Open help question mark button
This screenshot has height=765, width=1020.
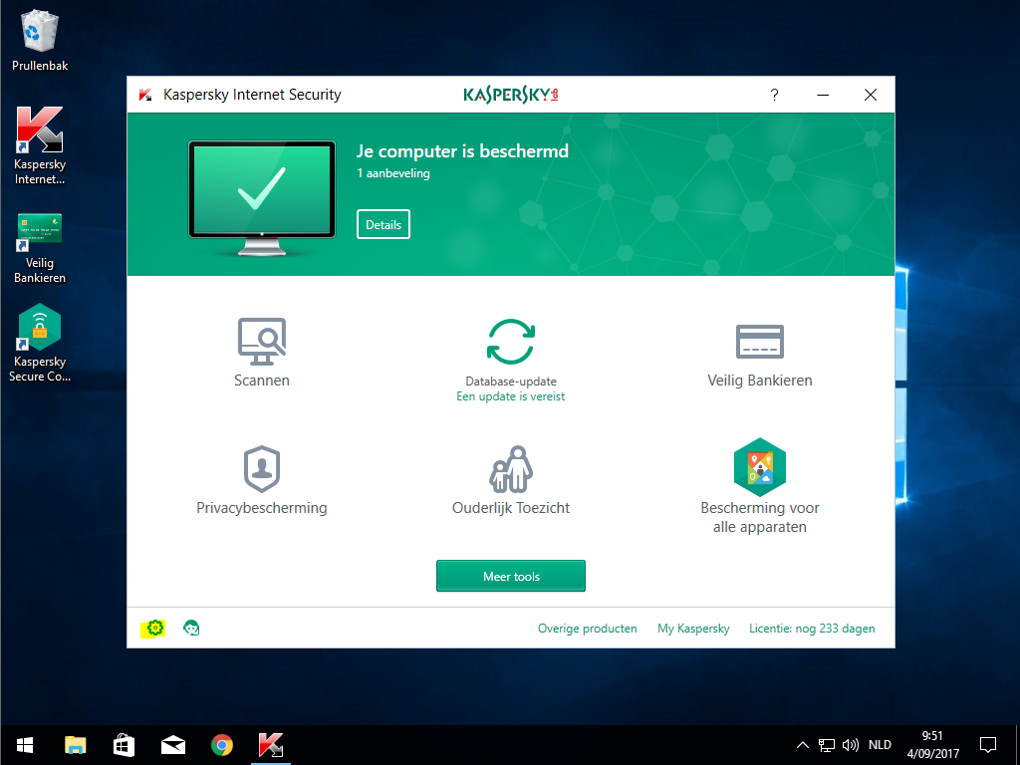pyautogui.click(x=774, y=95)
